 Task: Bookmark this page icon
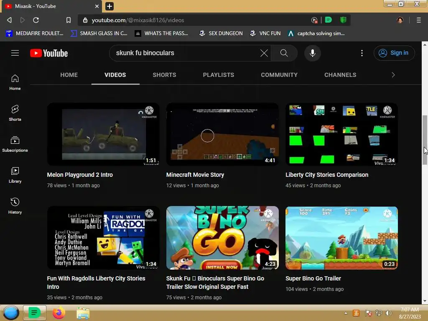(x=68, y=20)
